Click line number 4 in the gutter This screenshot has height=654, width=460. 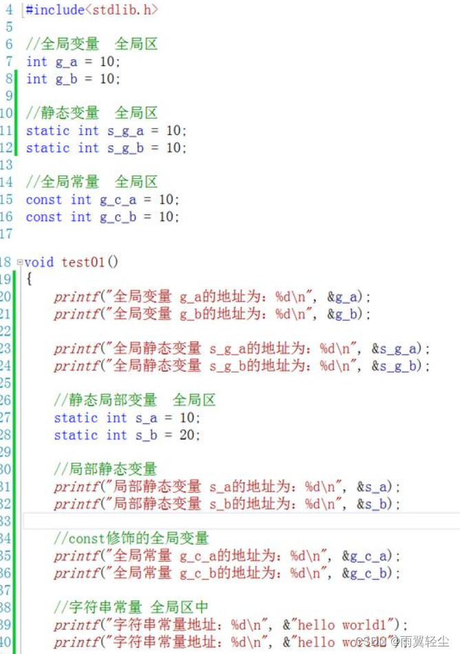9,10
